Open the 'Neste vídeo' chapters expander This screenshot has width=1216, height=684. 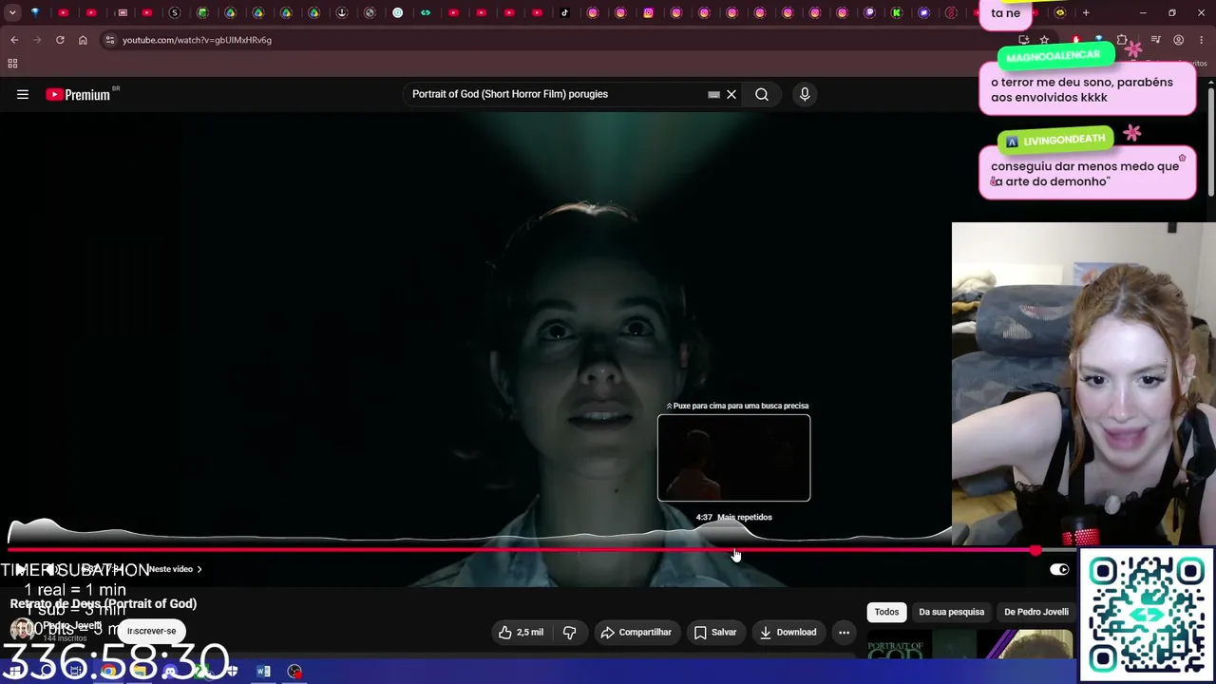pyautogui.click(x=175, y=569)
